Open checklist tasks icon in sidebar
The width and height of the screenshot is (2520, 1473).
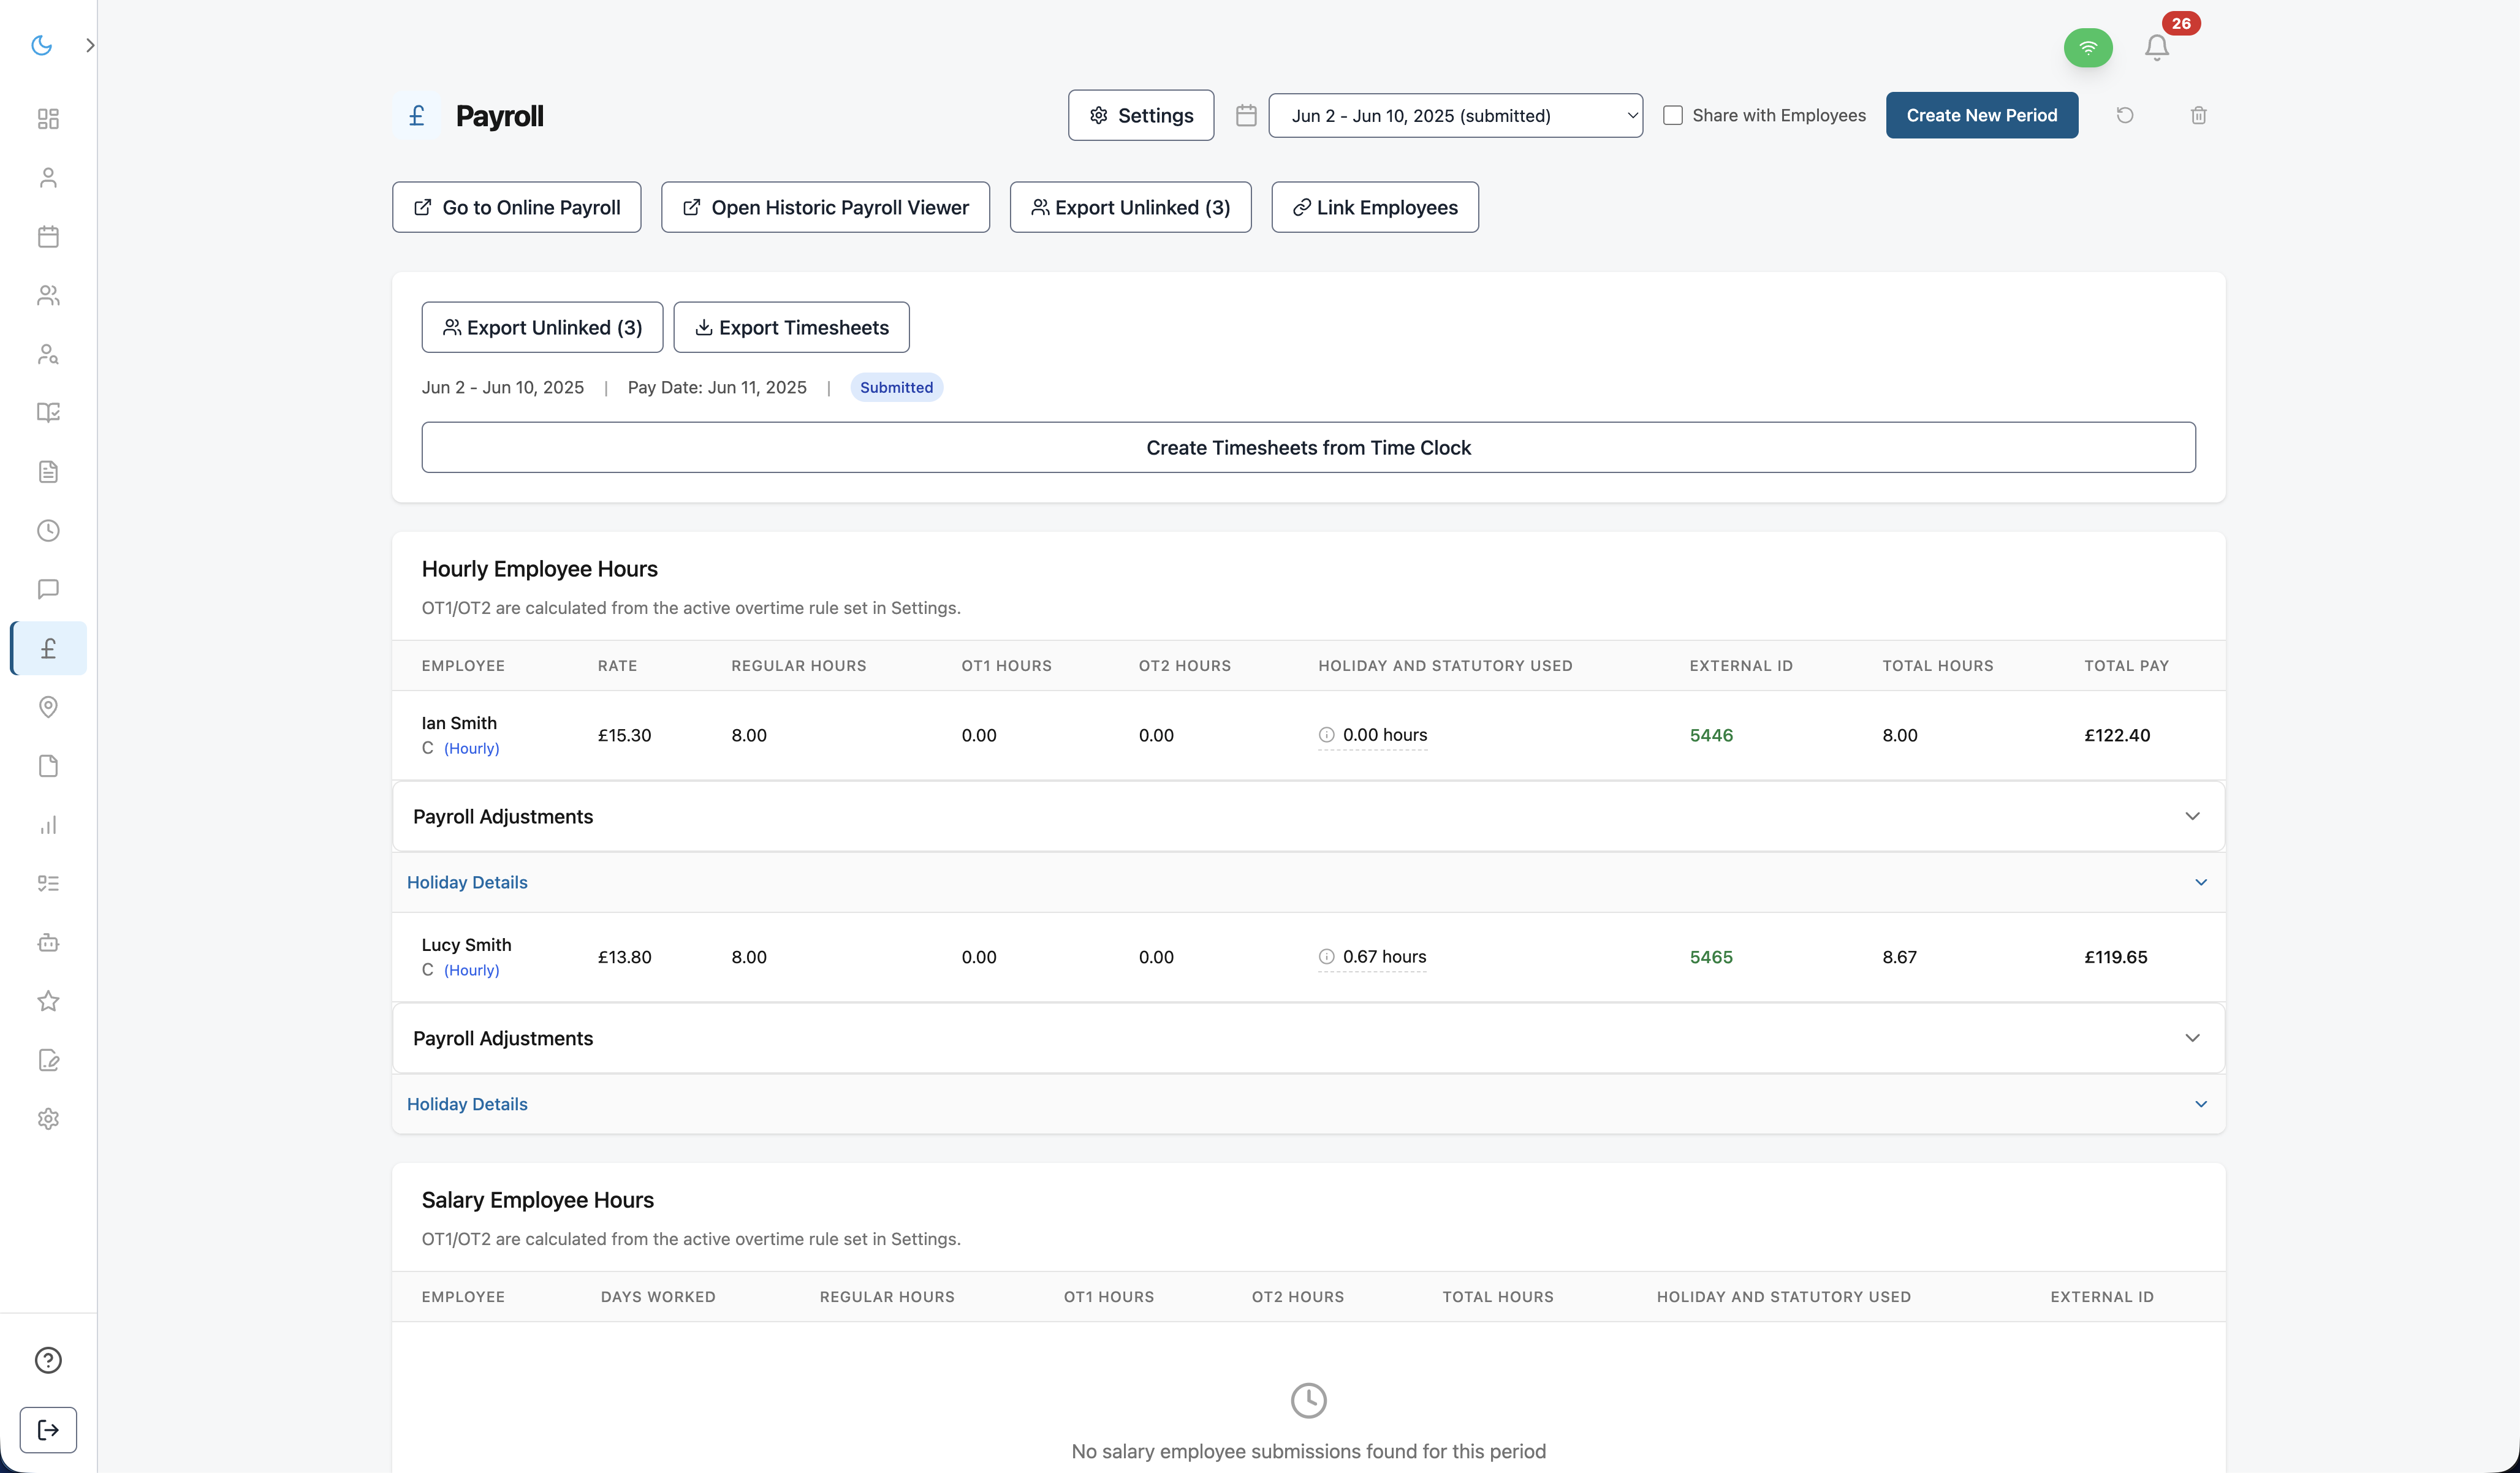coord(48,884)
